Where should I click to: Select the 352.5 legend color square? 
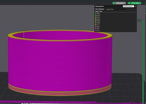tap(96, 17)
